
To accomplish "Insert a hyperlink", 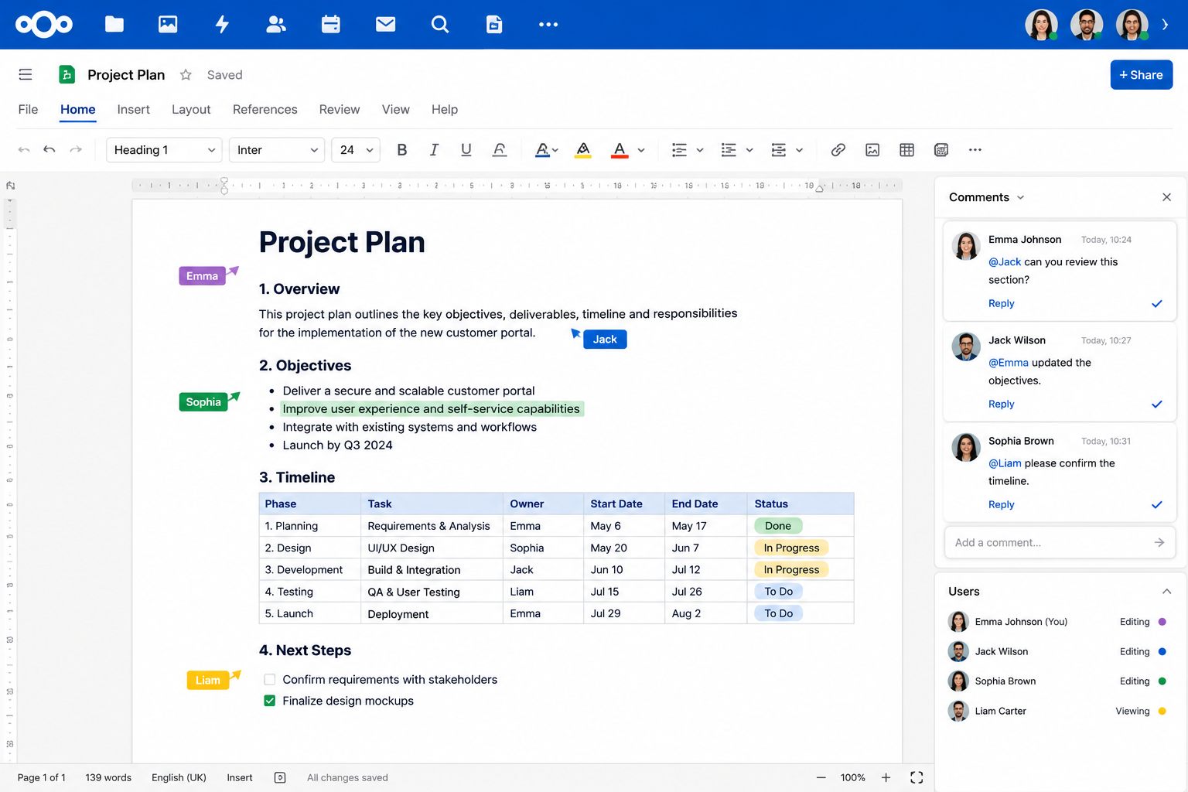I will 838,150.
